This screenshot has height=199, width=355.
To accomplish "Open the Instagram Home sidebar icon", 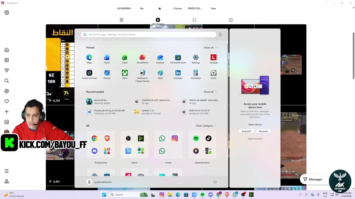I will [7, 50].
